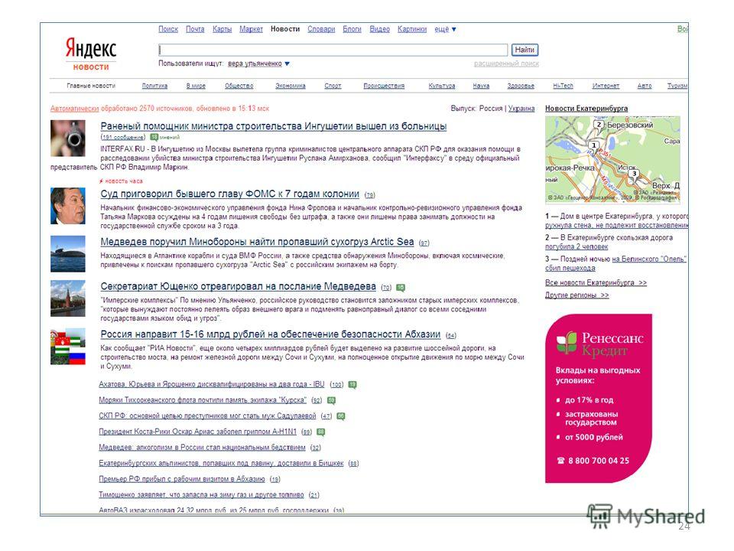Open 'Екатеринбургских альпинистов' story link
The image size is (734, 551).
[x=221, y=464]
